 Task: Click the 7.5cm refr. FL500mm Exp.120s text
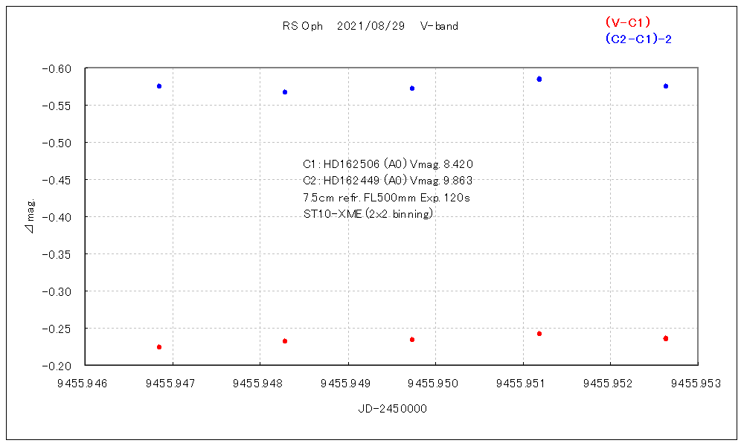point(386,198)
